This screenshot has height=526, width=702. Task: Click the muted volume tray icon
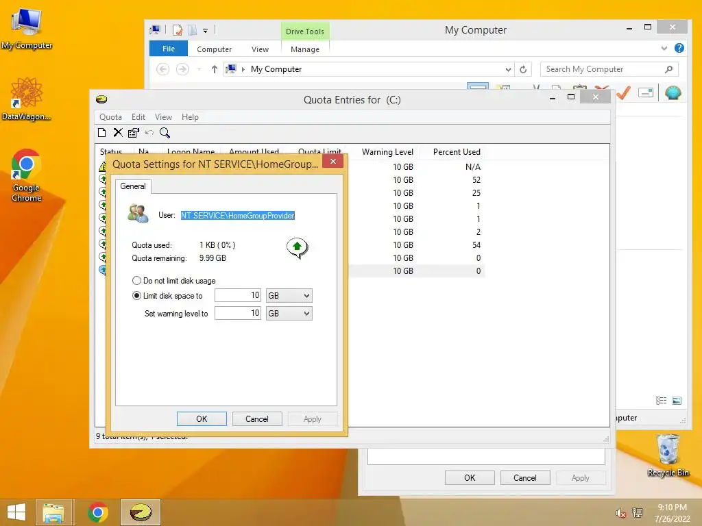tap(620, 513)
